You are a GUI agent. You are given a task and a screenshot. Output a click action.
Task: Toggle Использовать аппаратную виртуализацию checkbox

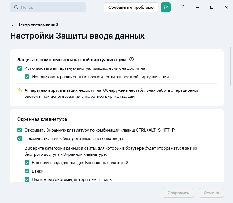coord(20,68)
